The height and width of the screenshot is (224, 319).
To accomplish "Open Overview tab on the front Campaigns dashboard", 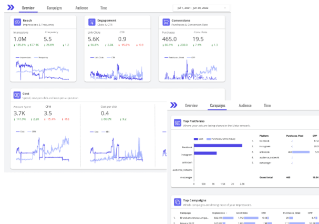I will pyautogui.click(x=191, y=106).
